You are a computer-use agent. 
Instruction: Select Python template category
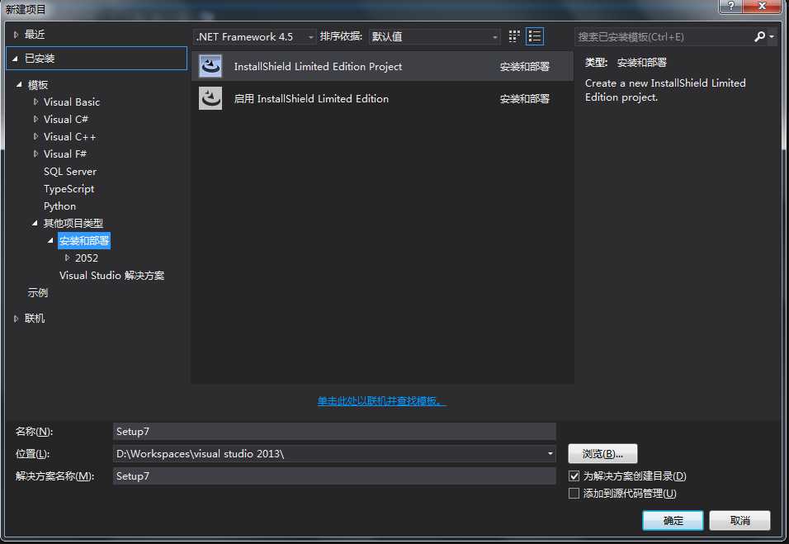[x=59, y=206]
